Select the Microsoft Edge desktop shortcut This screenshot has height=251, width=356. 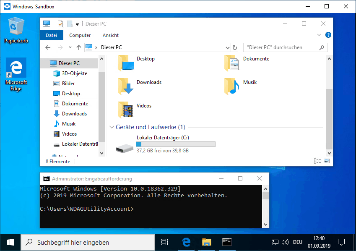(16, 75)
